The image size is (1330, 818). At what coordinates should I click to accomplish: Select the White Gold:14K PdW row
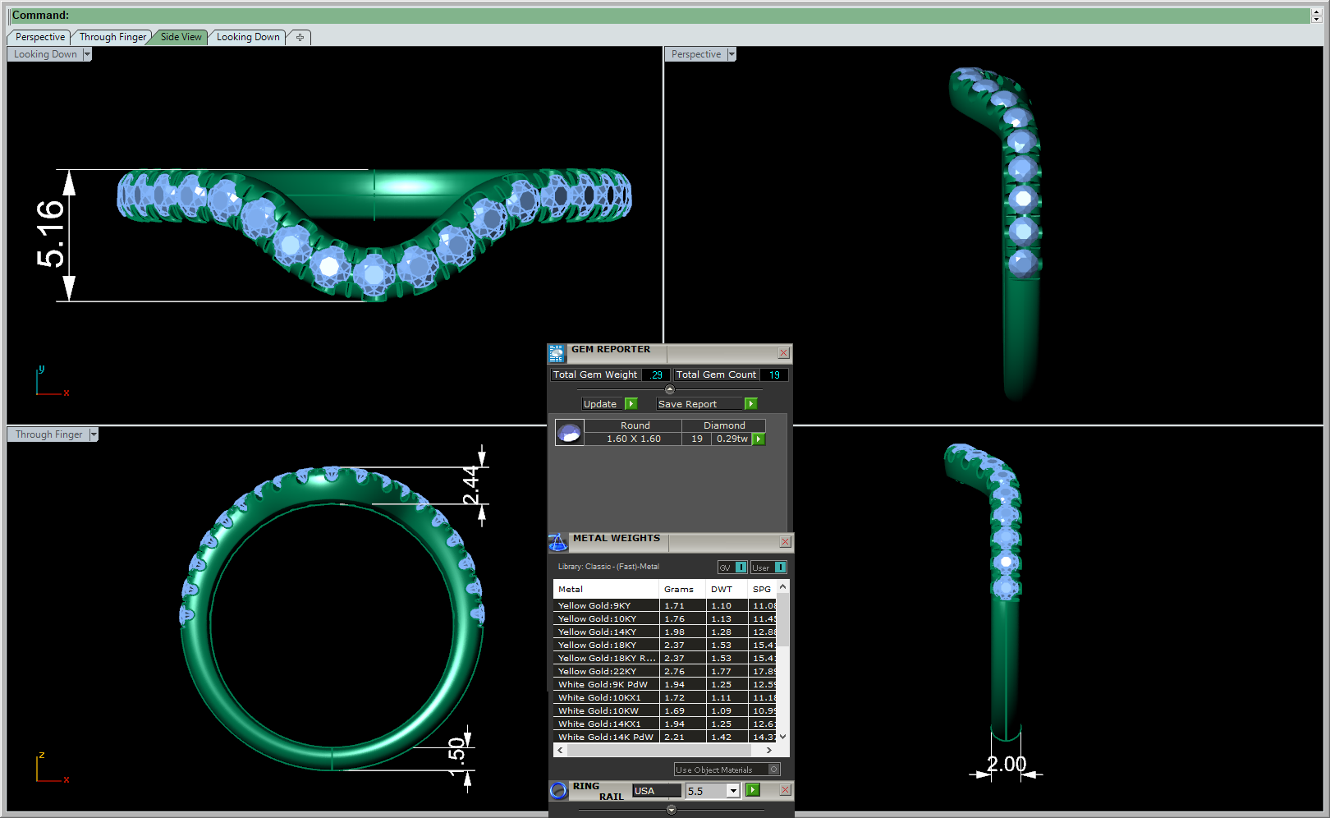coord(665,737)
